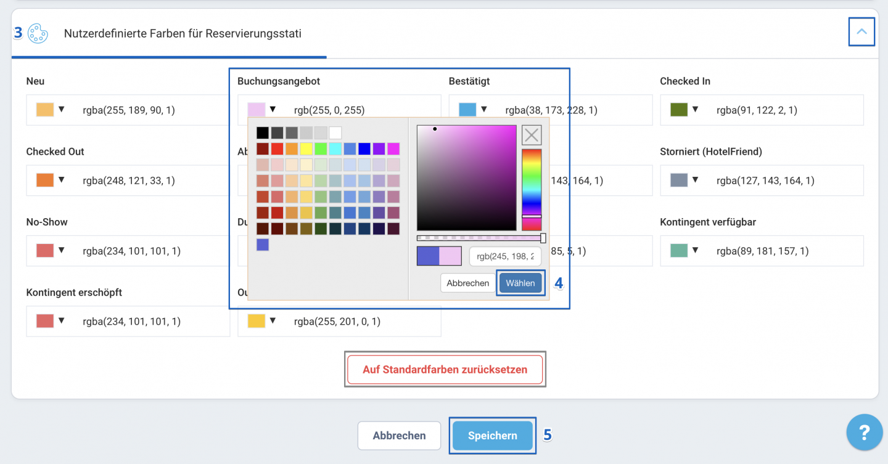Open the Buchungsangebot color dropdown arrow

coord(273,110)
